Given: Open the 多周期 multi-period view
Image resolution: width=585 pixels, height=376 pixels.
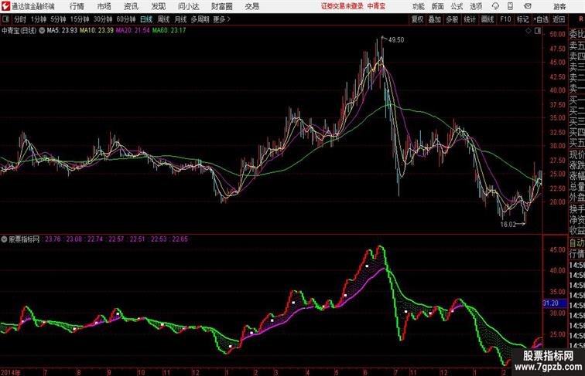Looking at the screenshot, I should 200,19.
